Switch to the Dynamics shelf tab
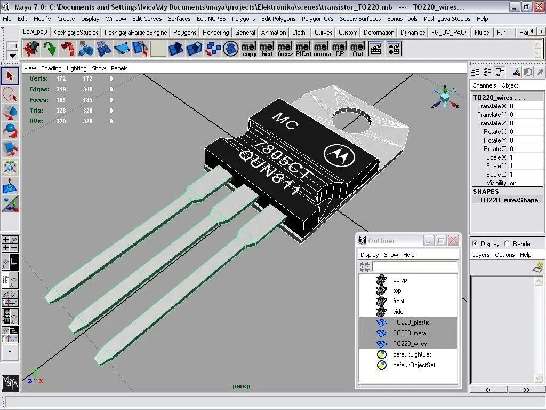 pyautogui.click(x=412, y=33)
